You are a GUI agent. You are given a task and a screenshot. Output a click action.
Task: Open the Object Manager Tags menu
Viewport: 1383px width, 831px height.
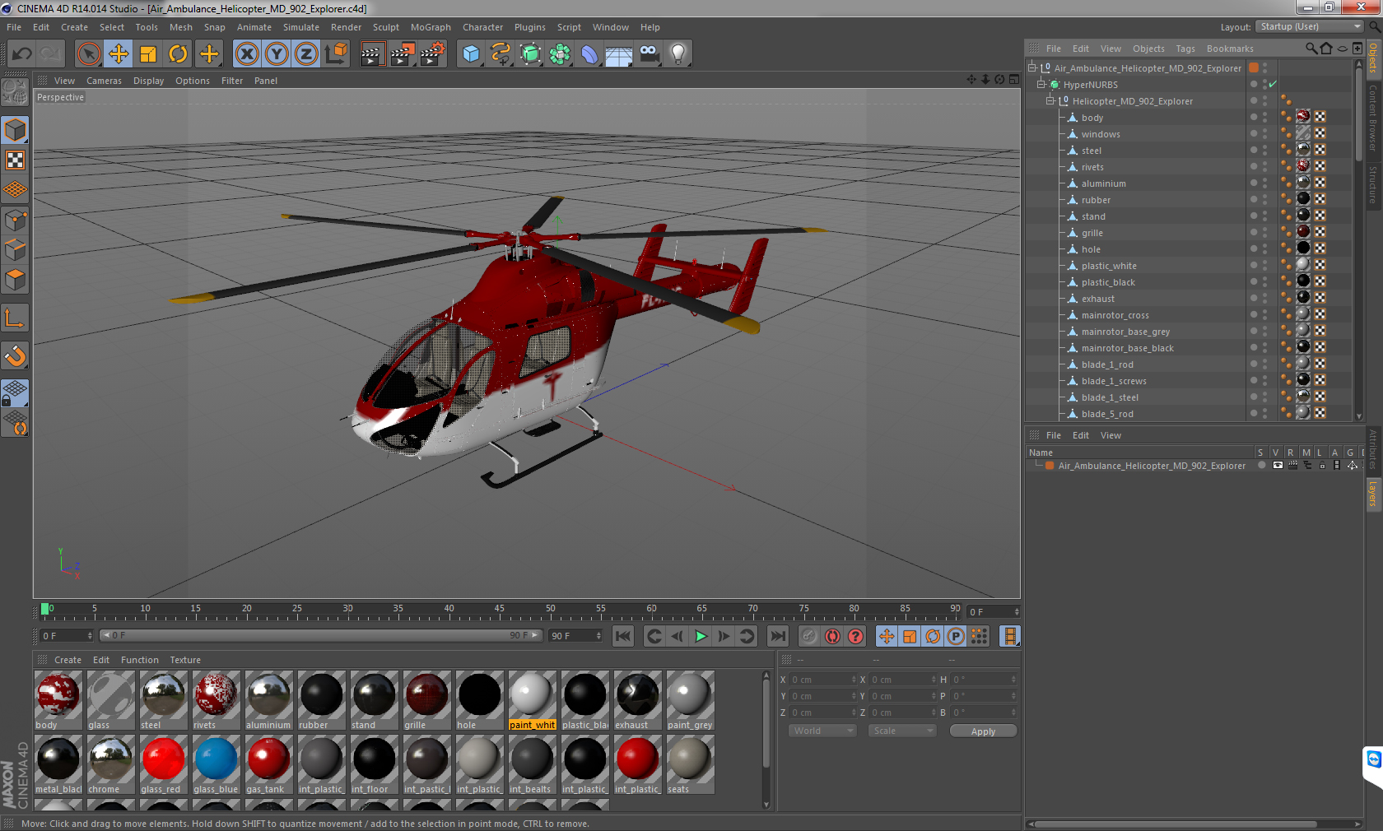1185,49
